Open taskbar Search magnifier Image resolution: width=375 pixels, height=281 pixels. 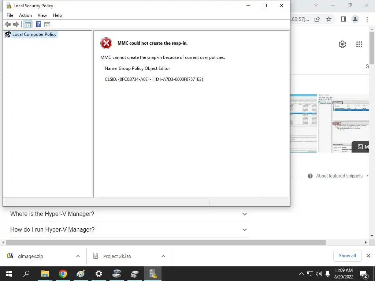click(x=26, y=274)
